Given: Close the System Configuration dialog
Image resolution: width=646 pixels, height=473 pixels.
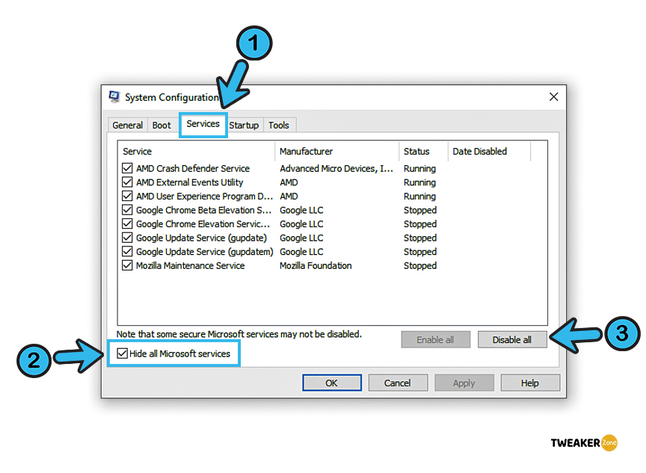Looking at the screenshot, I should 554,96.
